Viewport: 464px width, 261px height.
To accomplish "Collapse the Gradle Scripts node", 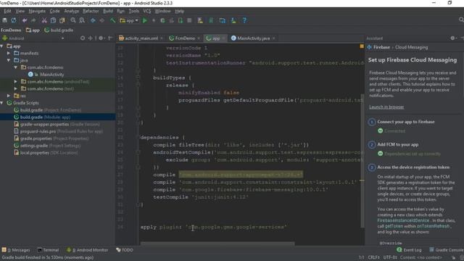I will coord(1,103).
